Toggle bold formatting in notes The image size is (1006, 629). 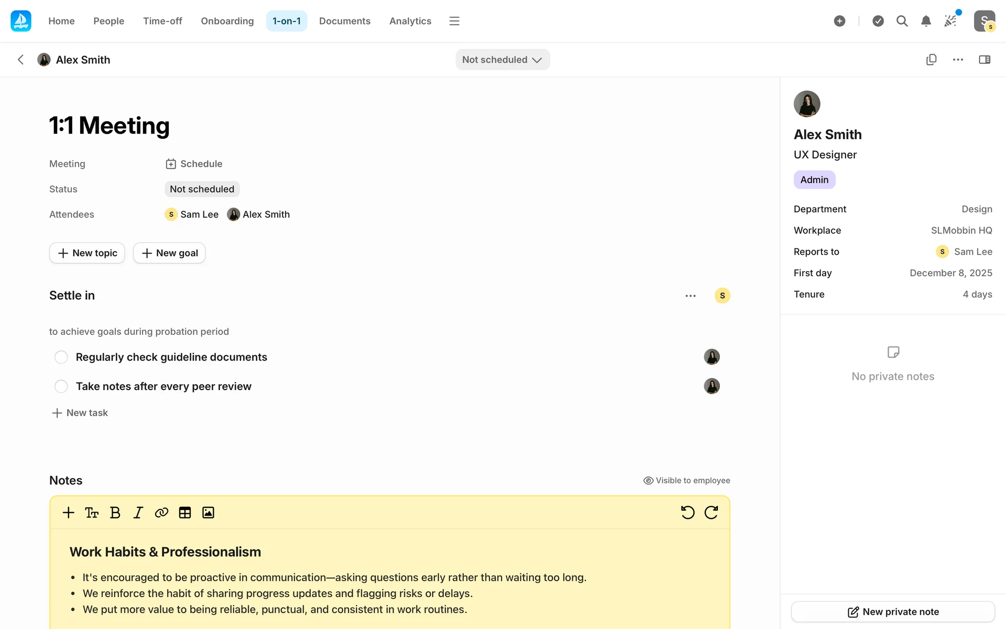(115, 513)
